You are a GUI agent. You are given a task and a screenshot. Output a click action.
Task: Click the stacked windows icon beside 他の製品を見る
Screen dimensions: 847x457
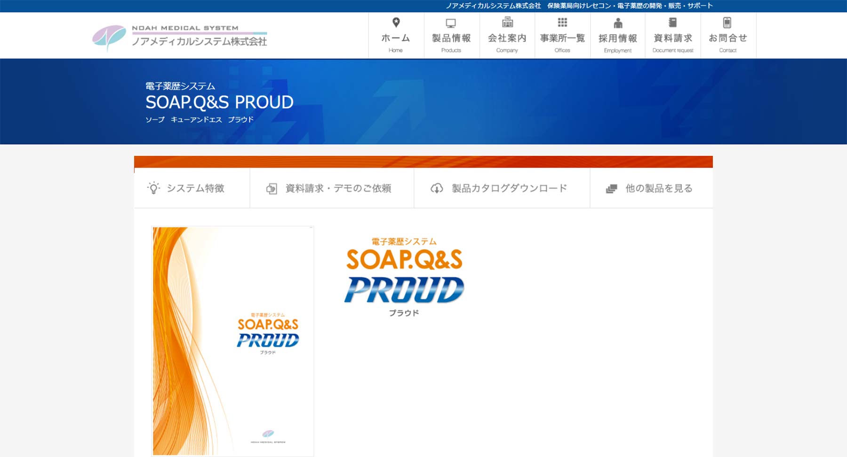tap(611, 189)
